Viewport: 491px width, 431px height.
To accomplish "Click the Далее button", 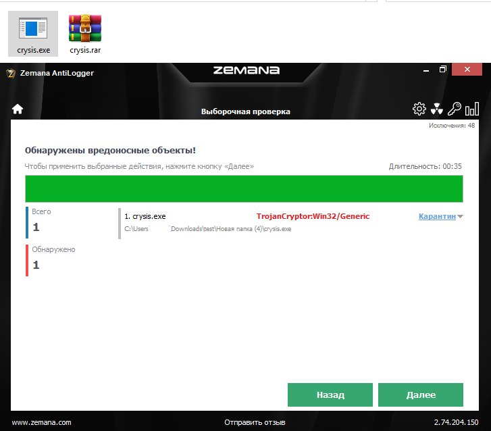I will [421, 395].
